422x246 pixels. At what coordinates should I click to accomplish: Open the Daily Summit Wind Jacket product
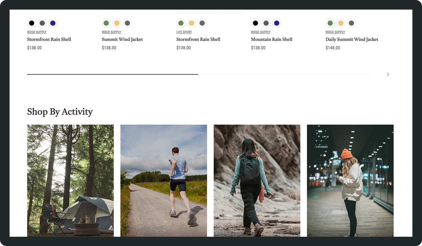tap(352, 39)
